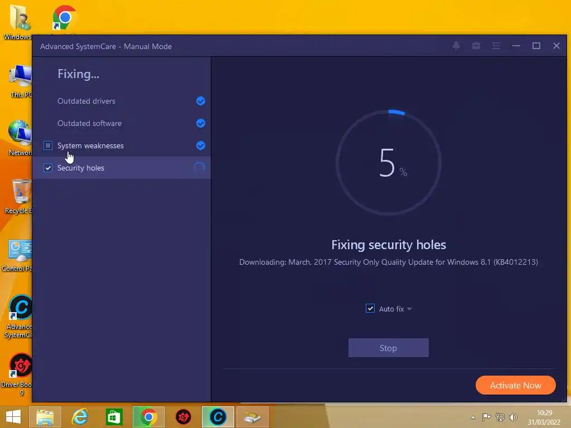Open the Network desktop icon
Image resolution: width=571 pixels, height=428 pixels.
point(20,138)
